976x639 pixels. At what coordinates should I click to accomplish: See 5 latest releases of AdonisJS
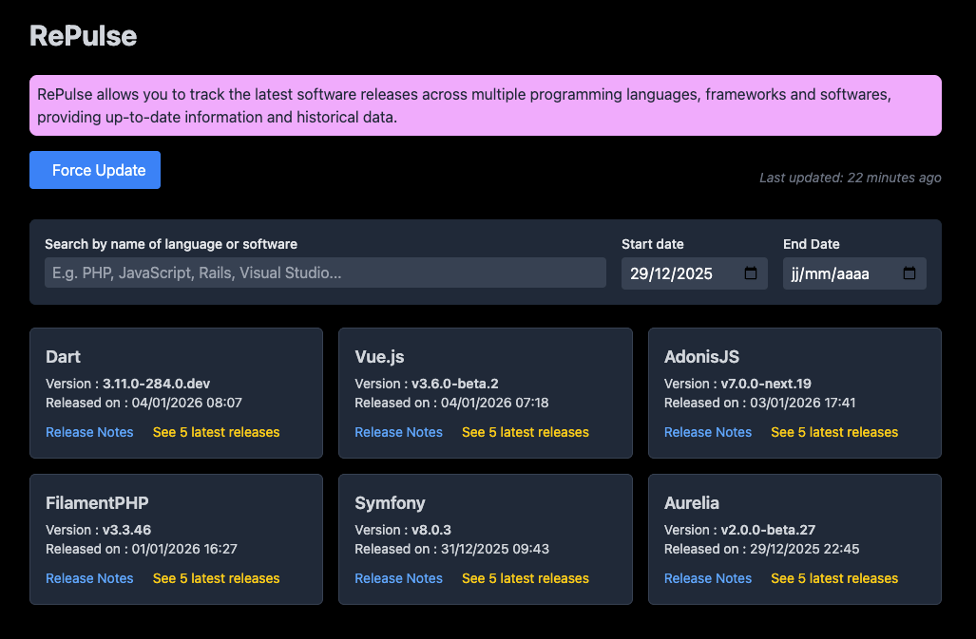pyautogui.click(x=834, y=432)
